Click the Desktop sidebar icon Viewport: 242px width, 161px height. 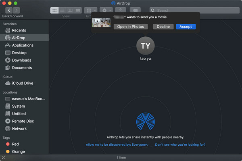[x=8, y=53]
